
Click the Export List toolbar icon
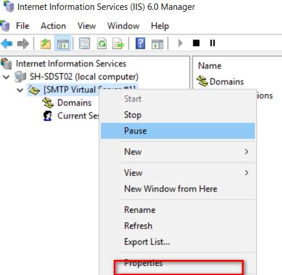[118, 44]
